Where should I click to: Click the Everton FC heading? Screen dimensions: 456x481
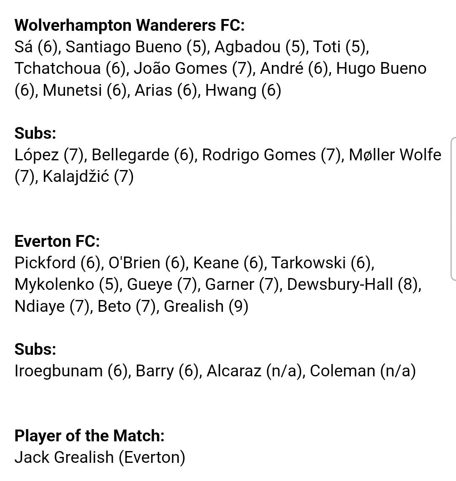(57, 241)
